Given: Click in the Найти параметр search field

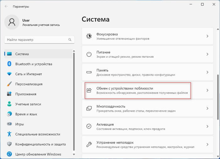Looking at the screenshot, I should 39,40.
